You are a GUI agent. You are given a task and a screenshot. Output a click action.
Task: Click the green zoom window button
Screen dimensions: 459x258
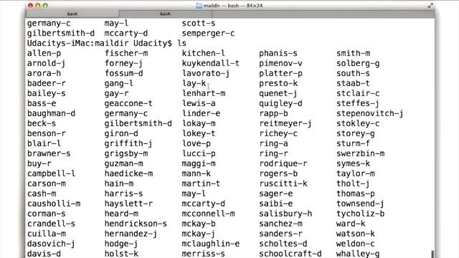[x=45, y=6]
